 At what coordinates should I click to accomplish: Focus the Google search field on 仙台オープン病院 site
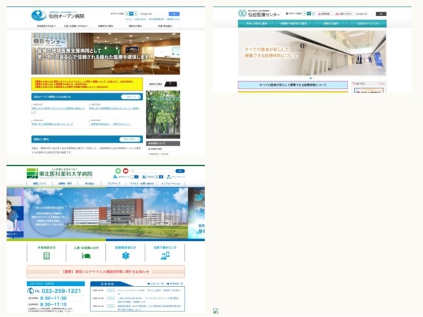[153, 14]
